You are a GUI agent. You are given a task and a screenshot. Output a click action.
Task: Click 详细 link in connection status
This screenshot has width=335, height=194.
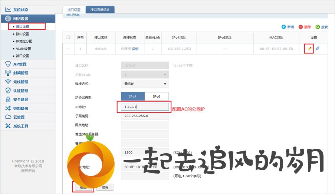coord(135,49)
